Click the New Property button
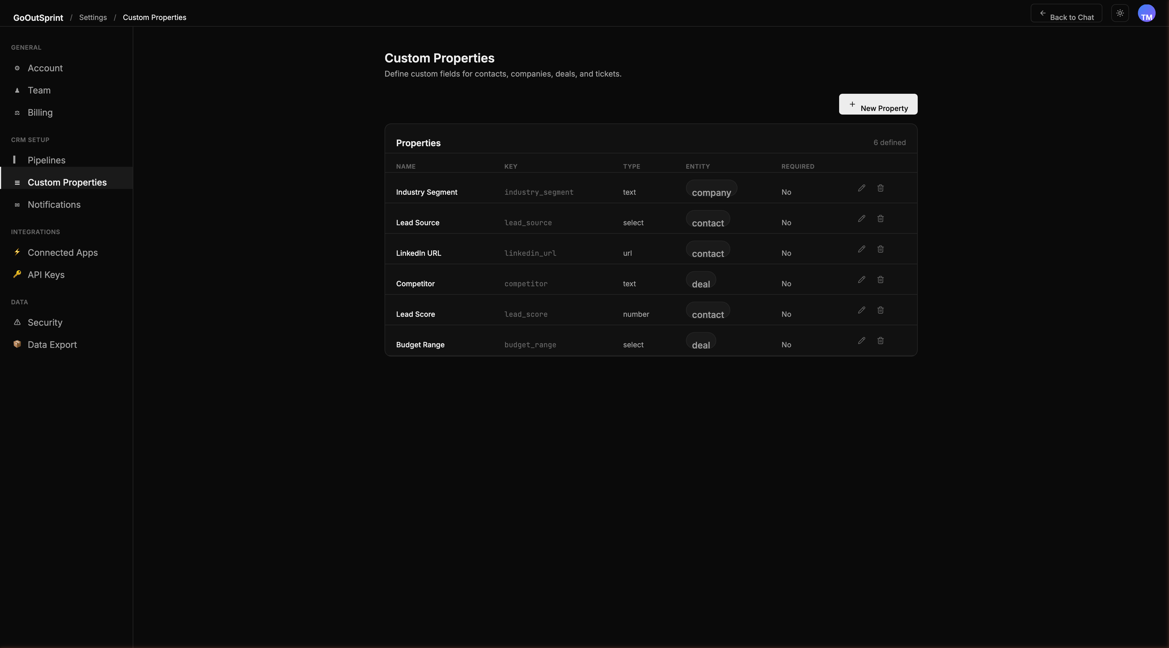 (x=878, y=104)
